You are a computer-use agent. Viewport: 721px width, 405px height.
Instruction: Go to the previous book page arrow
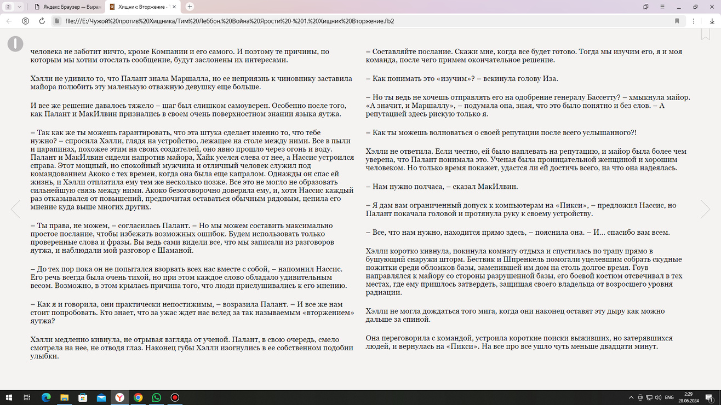16,209
